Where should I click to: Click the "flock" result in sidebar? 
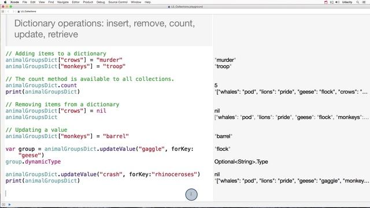(222, 149)
